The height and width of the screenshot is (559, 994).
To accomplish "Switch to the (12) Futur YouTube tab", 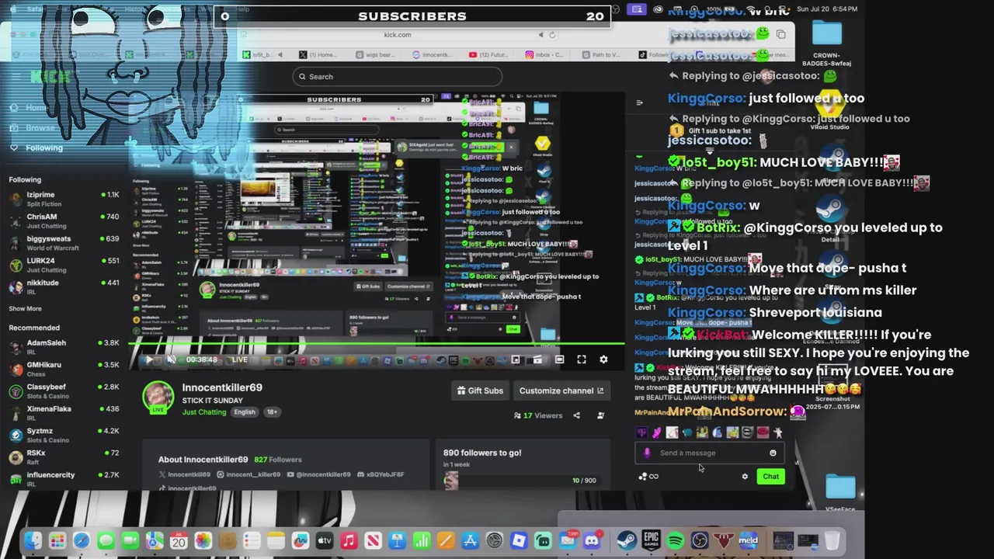I will (x=488, y=54).
